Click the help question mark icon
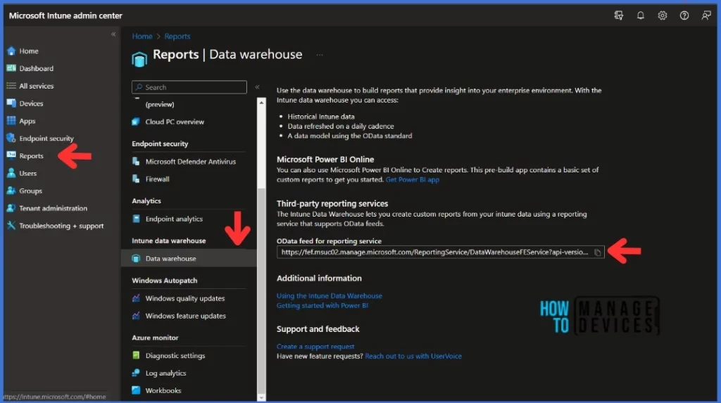The height and width of the screenshot is (403, 721). [684, 15]
